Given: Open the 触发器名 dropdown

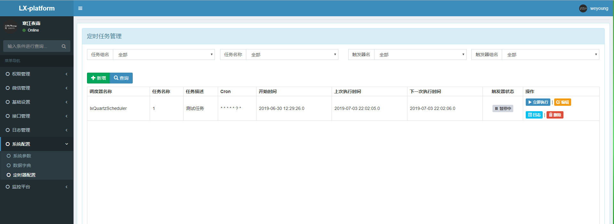Looking at the screenshot, I should 420,54.
